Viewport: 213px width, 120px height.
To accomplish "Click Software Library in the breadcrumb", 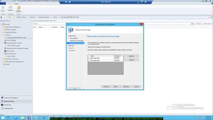I will point(21,17).
